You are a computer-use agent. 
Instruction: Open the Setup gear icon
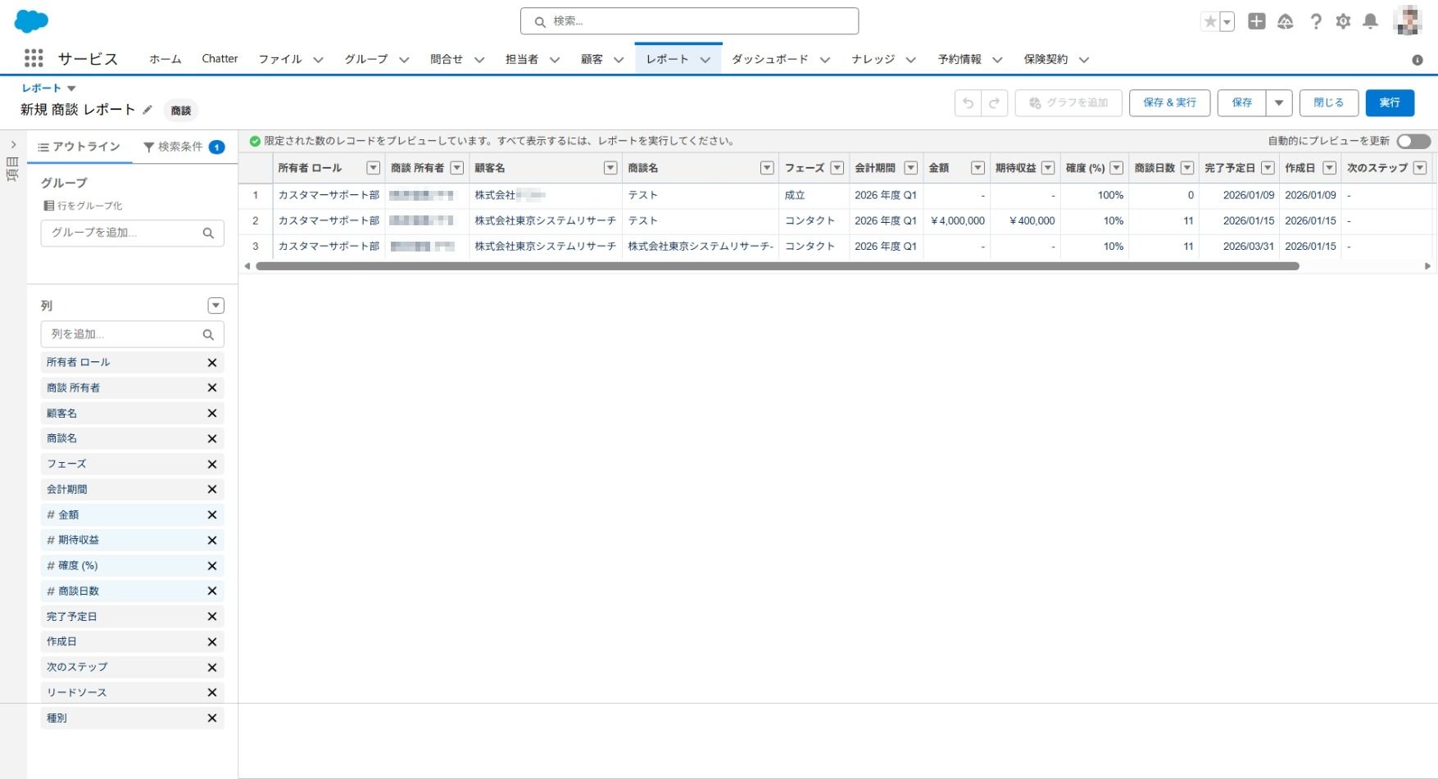coord(1343,22)
